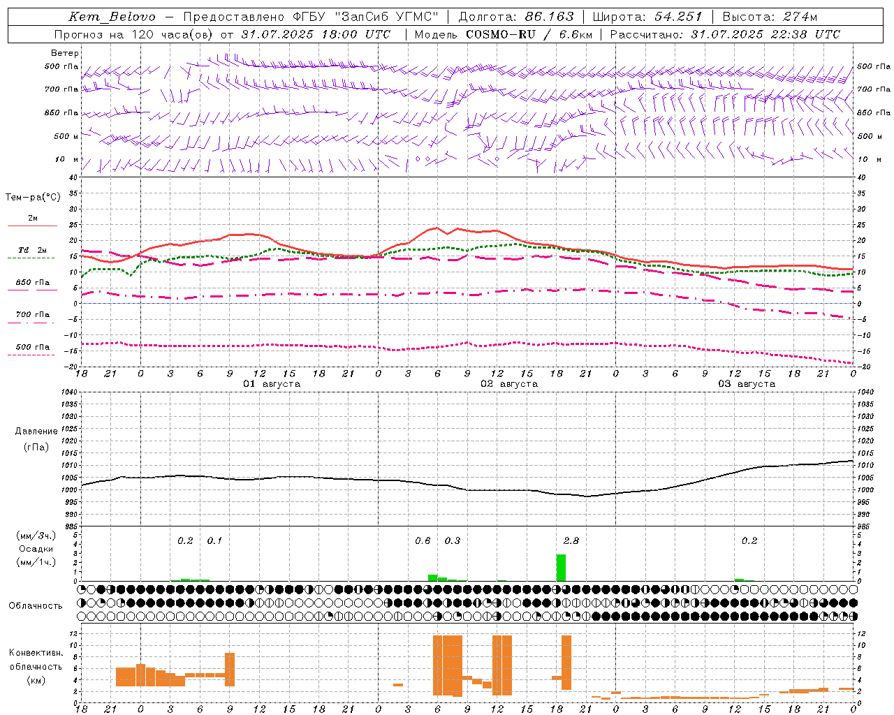Click the "Ветер" wind panel label

pos(65,53)
